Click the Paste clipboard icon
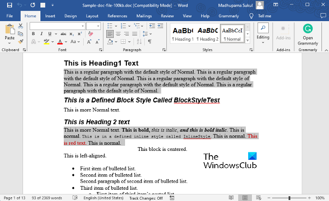 point(10,29)
